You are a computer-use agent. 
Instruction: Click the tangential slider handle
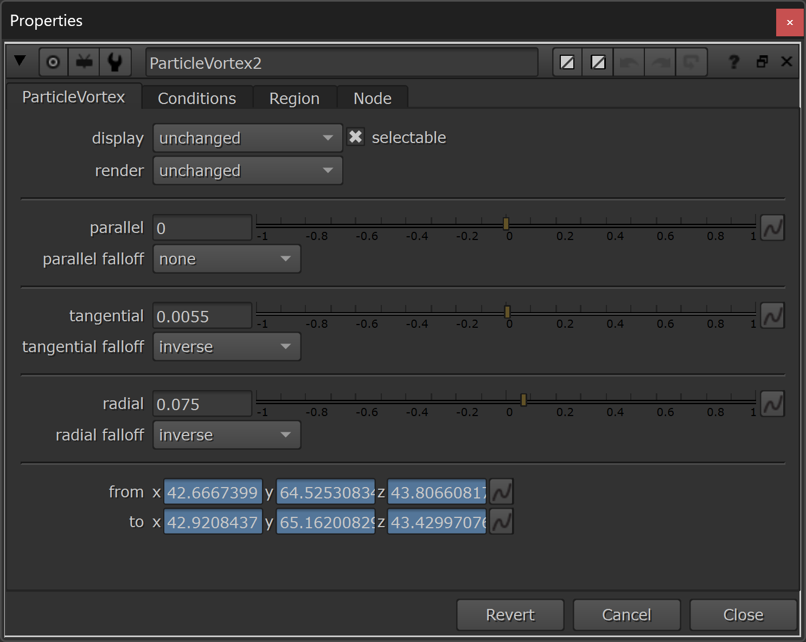508,312
